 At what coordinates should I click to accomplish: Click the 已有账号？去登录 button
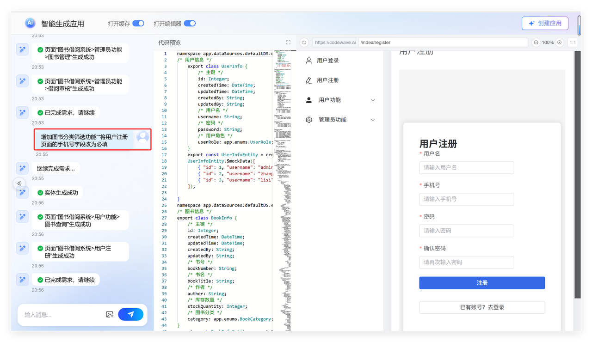point(482,307)
